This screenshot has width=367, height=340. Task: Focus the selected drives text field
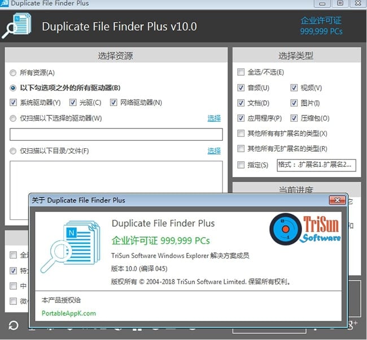(116, 134)
